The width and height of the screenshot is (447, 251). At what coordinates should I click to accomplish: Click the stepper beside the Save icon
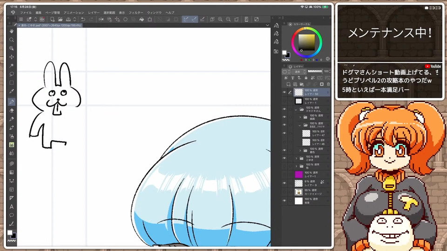coord(74,20)
